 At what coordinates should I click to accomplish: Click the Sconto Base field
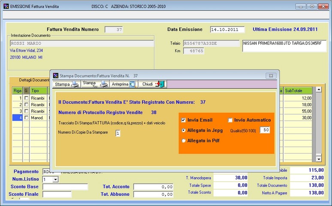click(65, 187)
